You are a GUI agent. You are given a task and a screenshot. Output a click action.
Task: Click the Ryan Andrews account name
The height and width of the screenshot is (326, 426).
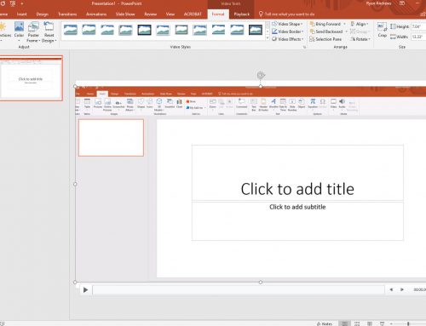coord(378,3)
